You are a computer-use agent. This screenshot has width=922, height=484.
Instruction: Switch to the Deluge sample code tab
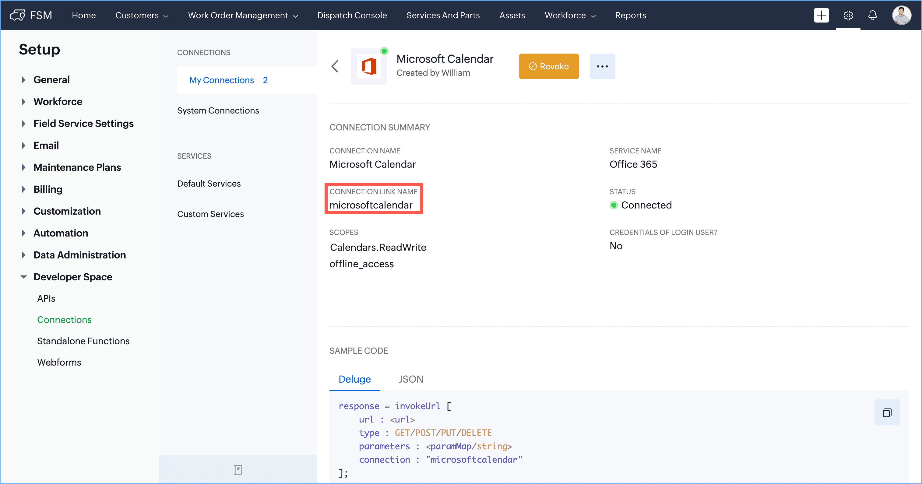(354, 379)
